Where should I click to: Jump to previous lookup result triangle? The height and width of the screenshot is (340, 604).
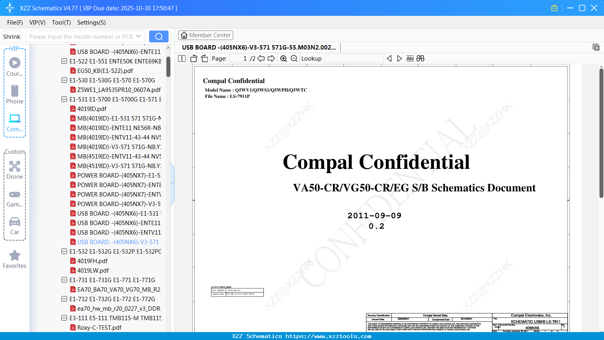click(x=389, y=58)
